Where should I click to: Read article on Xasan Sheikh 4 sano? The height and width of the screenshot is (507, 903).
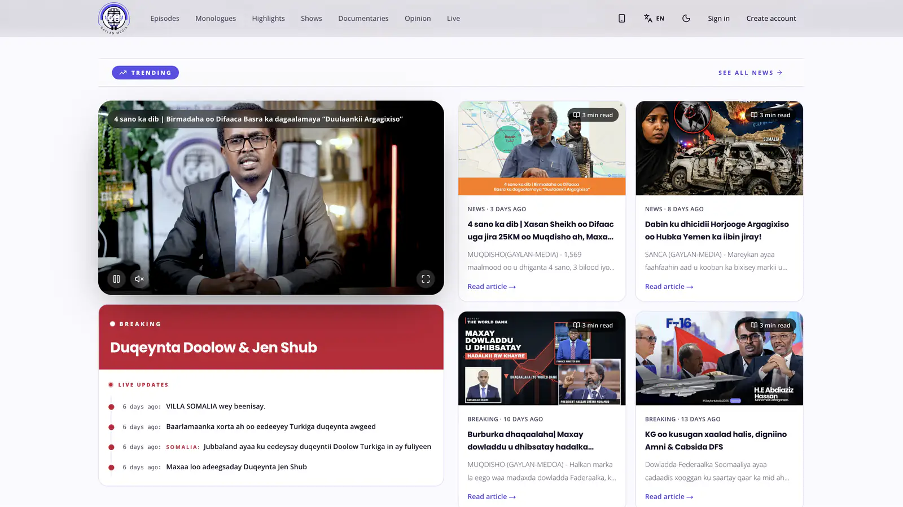(x=492, y=287)
